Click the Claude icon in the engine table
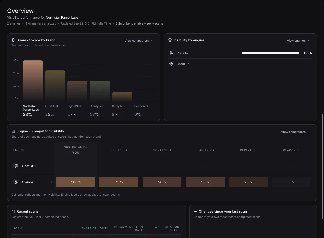The width and height of the screenshot is (324, 238). pyautogui.click(x=16, y=182)
